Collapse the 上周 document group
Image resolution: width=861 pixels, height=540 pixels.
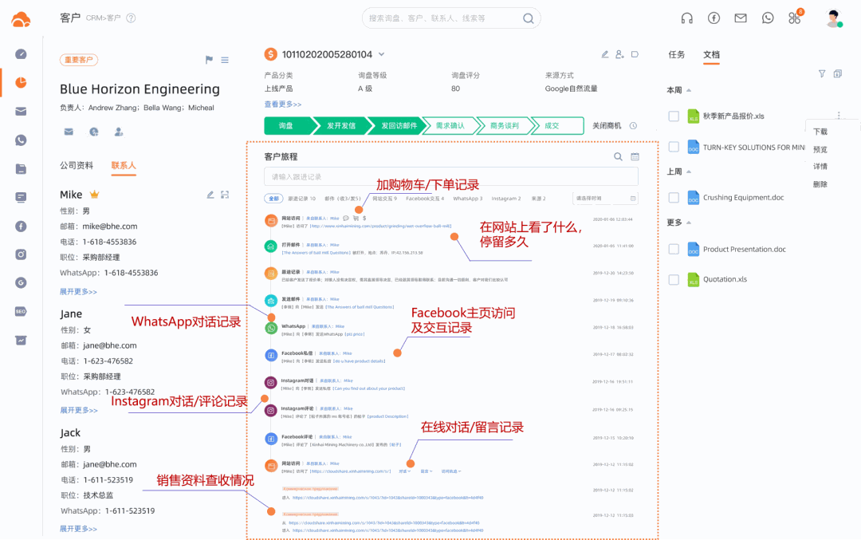(689, 172)
